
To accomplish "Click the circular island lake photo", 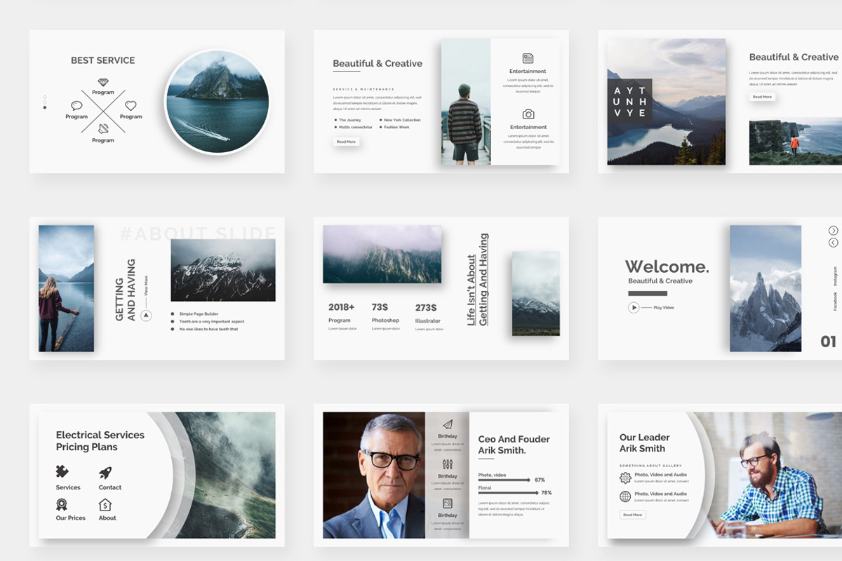I will pos(217,101).
